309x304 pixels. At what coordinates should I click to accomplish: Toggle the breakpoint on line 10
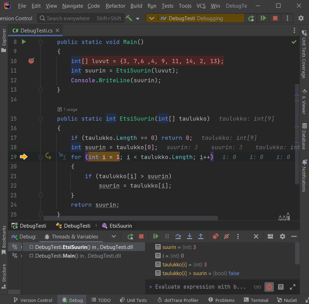tap(31, 61)
